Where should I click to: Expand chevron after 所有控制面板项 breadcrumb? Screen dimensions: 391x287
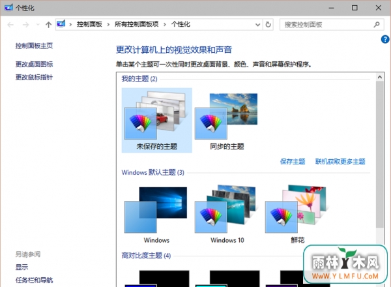tap(165, 24)
